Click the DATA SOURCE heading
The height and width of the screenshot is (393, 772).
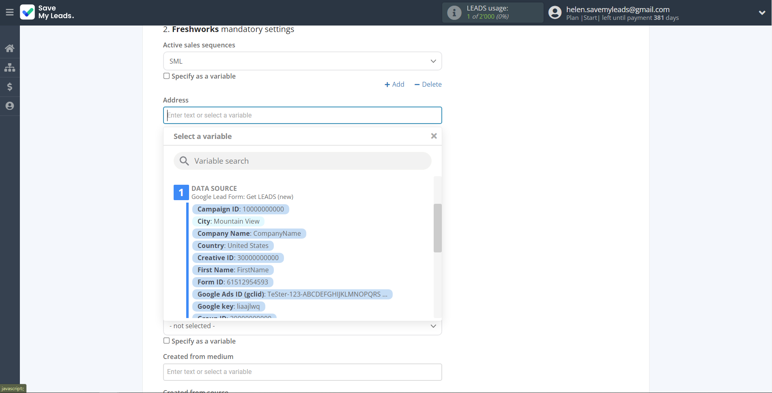tap(214, 188)
